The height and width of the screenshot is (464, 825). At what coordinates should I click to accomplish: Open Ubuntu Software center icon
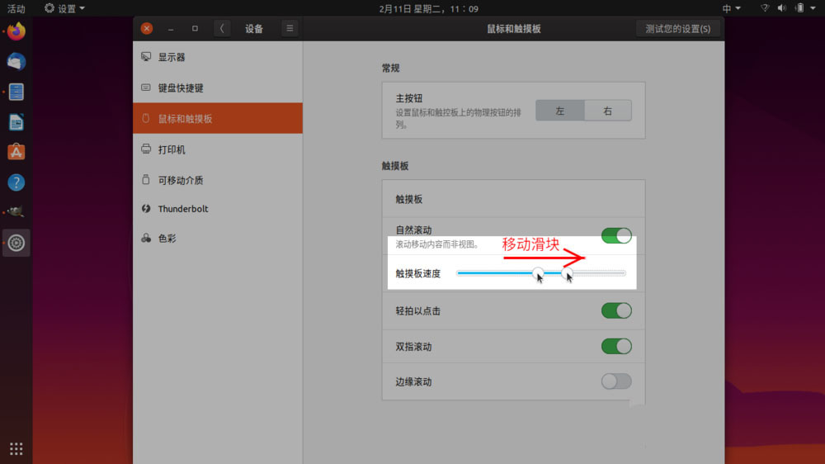coord(16,152)
